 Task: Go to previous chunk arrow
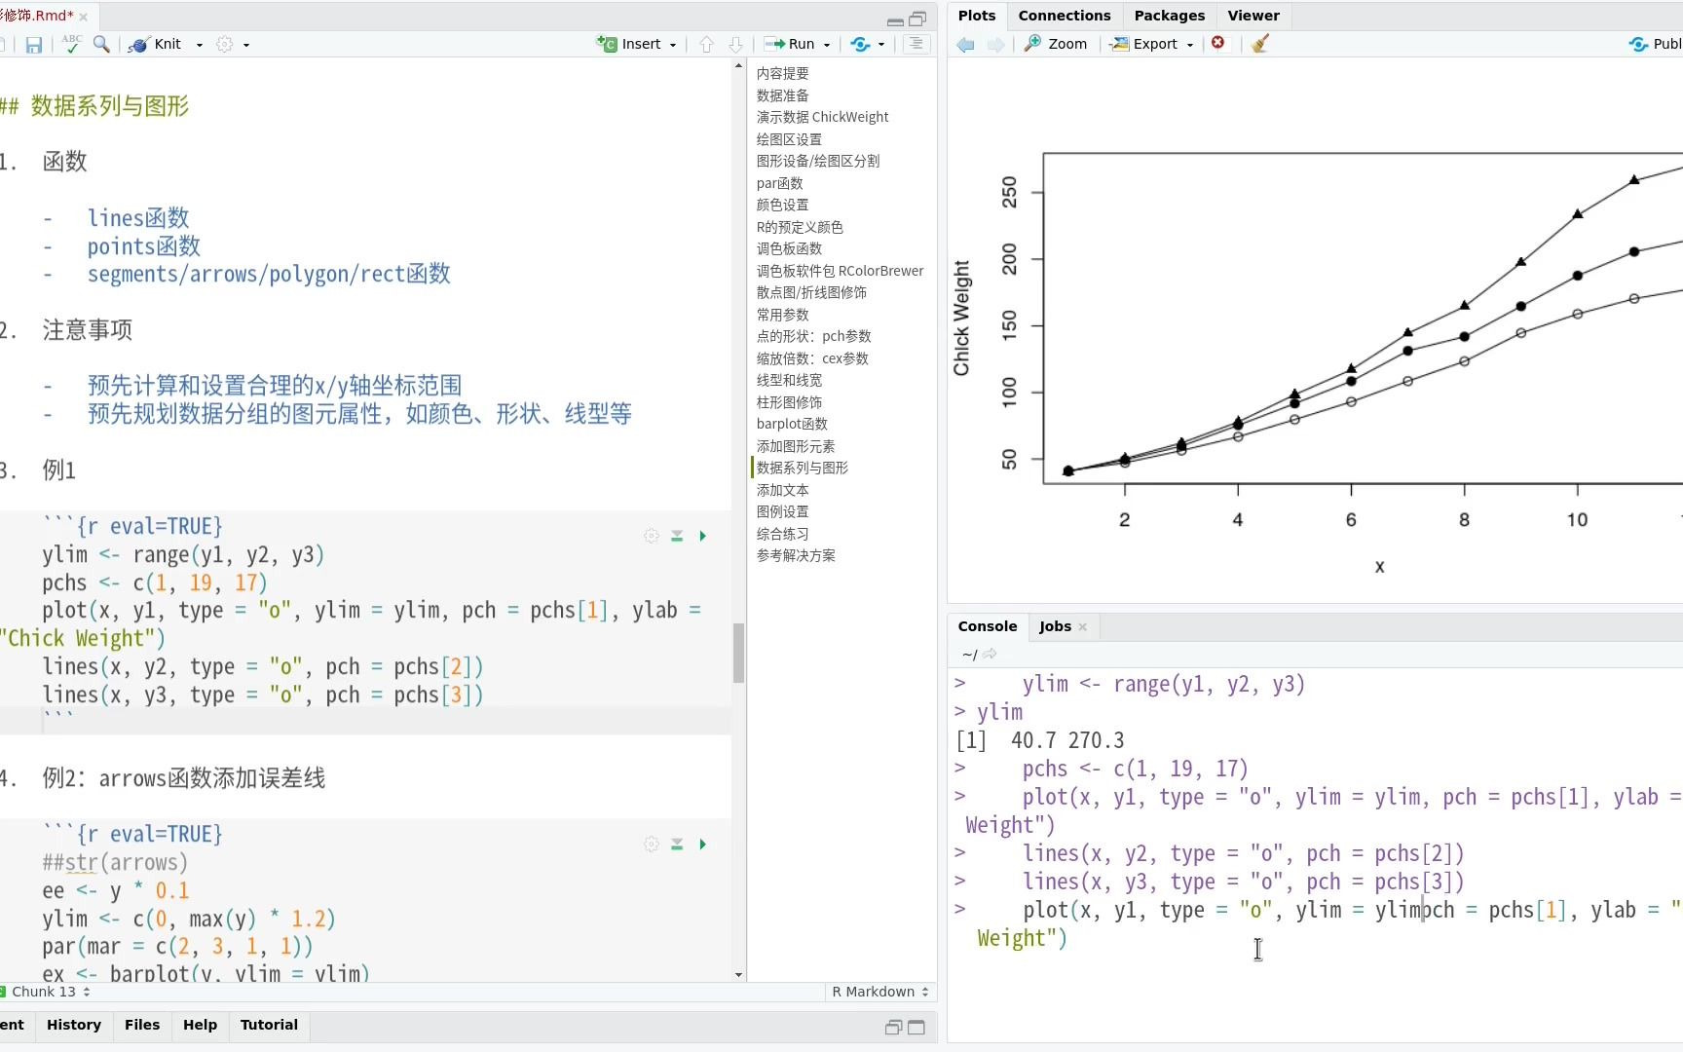pos(707,44)
